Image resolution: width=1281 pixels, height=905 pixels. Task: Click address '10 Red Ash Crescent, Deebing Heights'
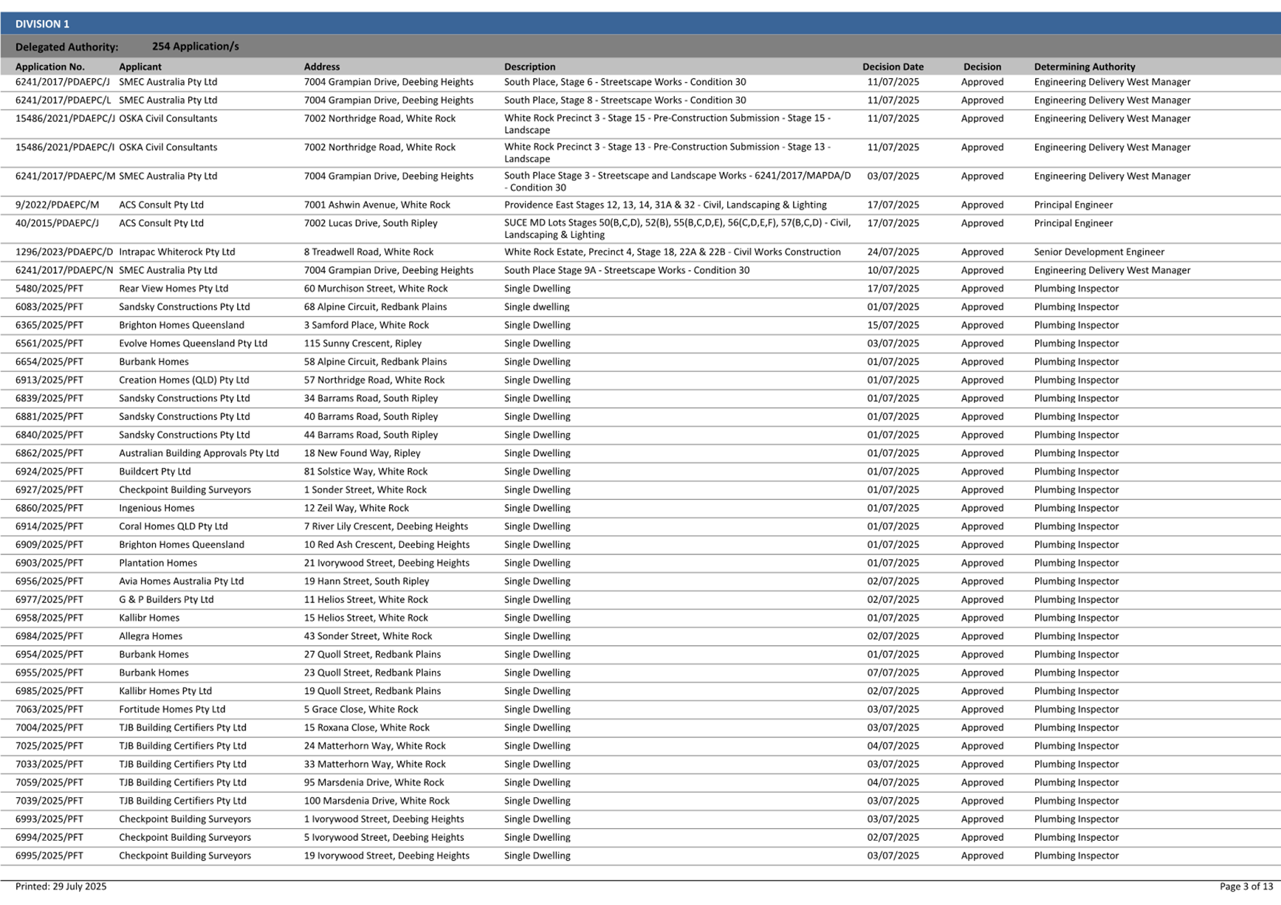(x=387, y=545)
